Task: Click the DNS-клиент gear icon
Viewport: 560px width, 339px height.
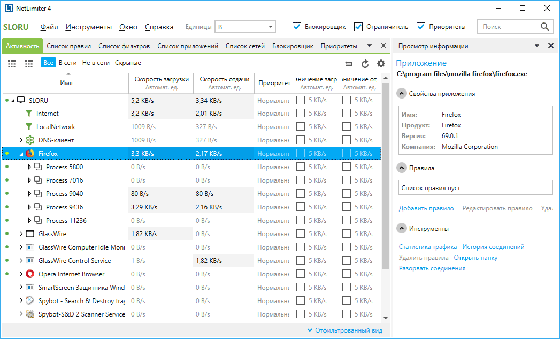Action: click(30, 140)
